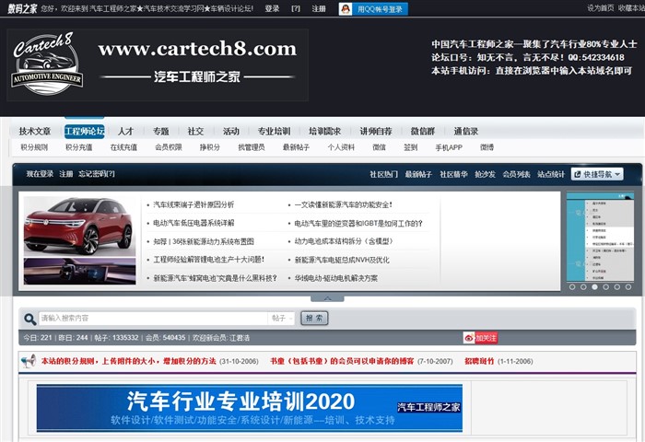Click the search content input field

point(153,319)
